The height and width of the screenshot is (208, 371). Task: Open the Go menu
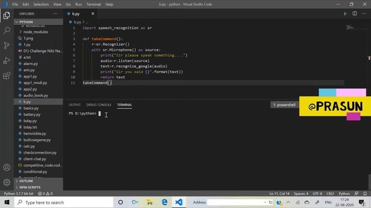click(68, 4)
